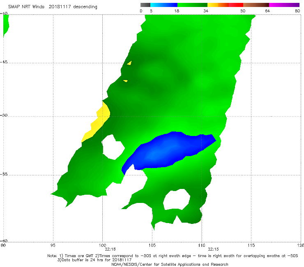Click the NOAA/NESDIS credit line
Viewport: 304px width, 267px height.
(x=170, y=265)
